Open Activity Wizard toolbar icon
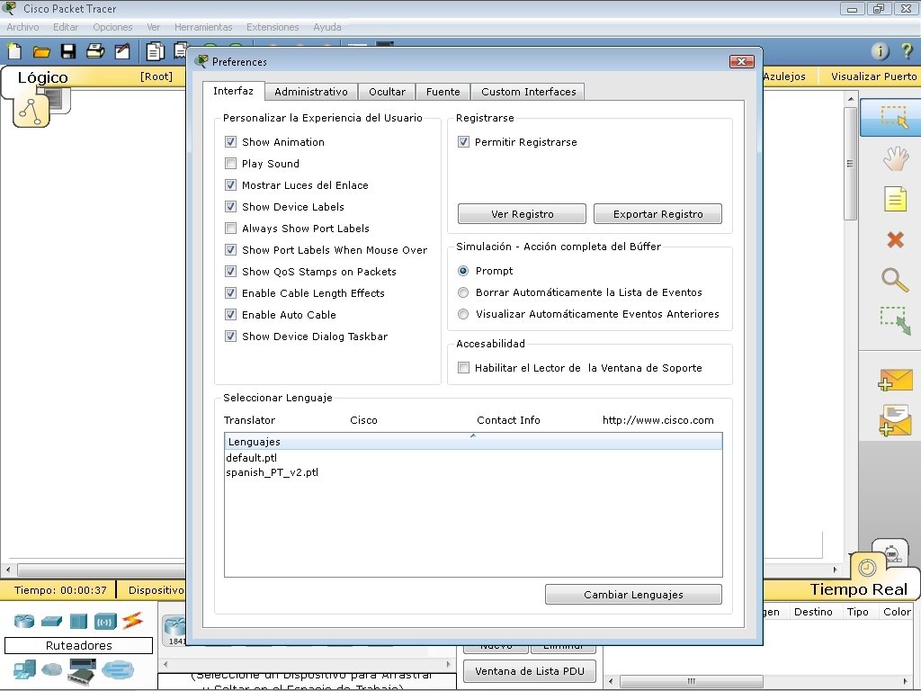This screenshot has width=921, height=691. (x=122, y=51)
